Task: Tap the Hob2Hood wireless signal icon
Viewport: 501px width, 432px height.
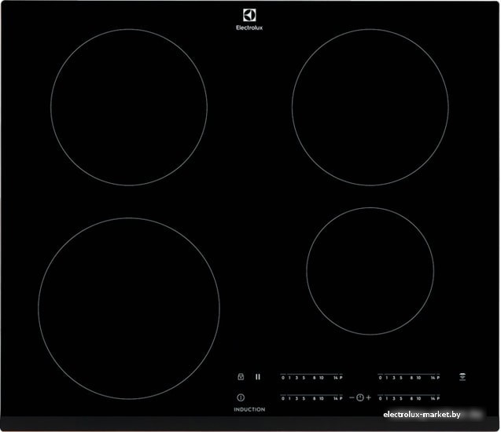Action: 462,377
